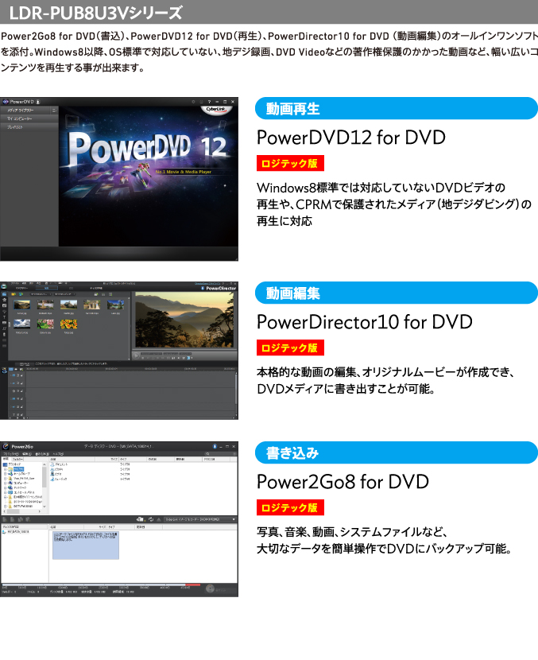538x660 pixels.
Task: Open the recorder drive dropdown in Power2Go
Action: (x=200, y=519)
